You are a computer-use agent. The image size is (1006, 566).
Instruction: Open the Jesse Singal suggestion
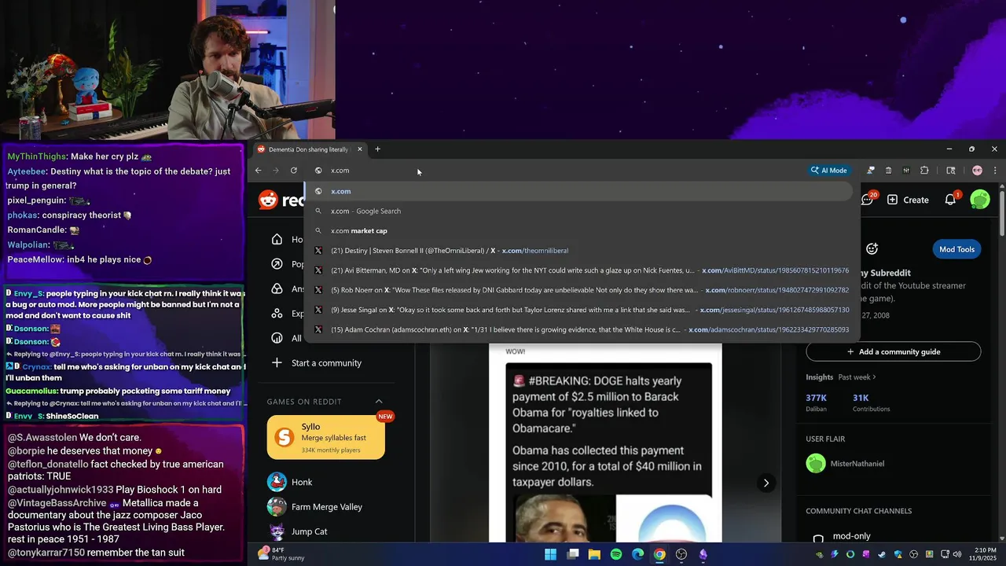pos(578,310)
